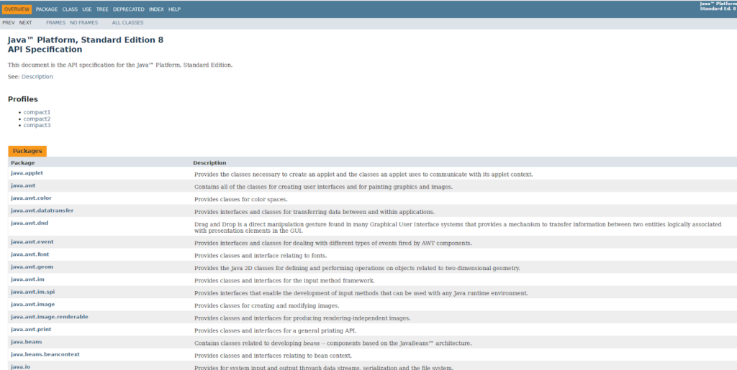Open the java.beans.beancontext package
Viewport: 737px width, 370px height.
click(45, 354)
